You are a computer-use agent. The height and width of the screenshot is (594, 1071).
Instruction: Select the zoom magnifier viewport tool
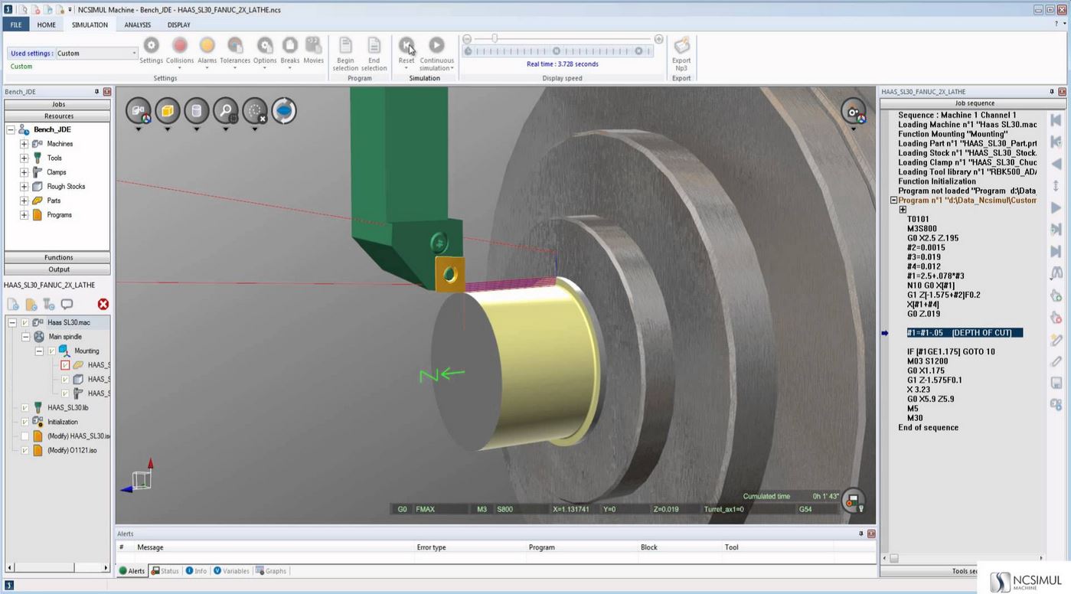pyautogui.click(x=226, y=111)
